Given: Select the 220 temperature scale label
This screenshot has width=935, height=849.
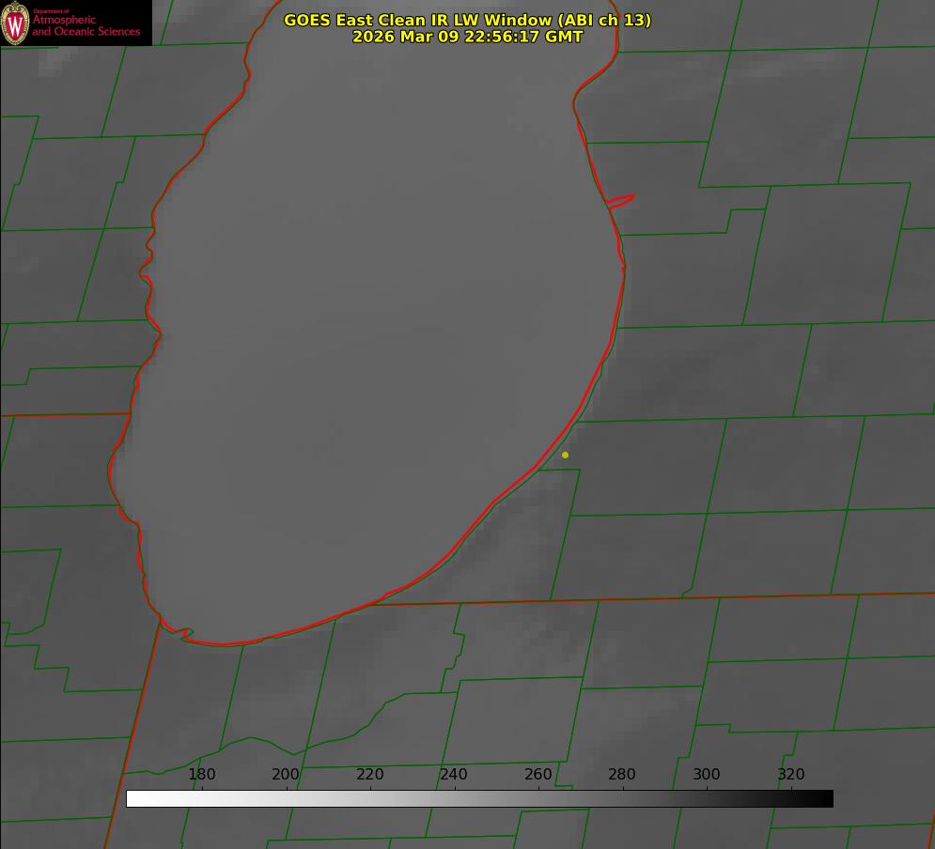Looking at the screenshot, I should pos(370,775).
